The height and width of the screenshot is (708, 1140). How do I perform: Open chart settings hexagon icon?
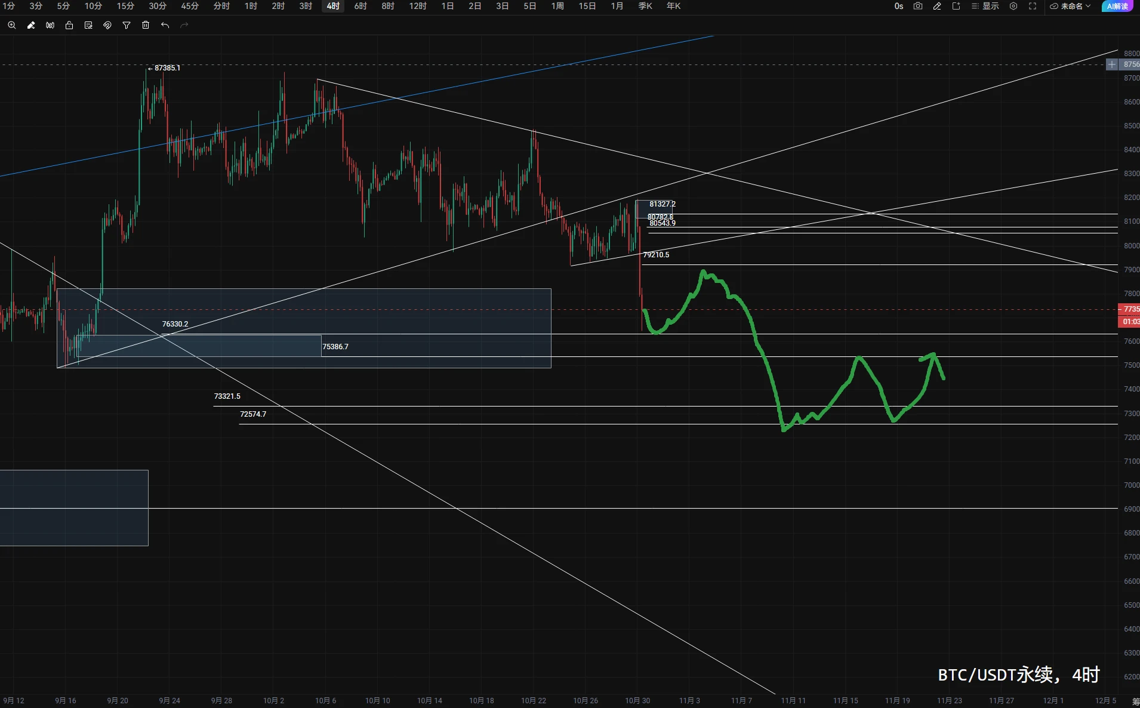1013,6
